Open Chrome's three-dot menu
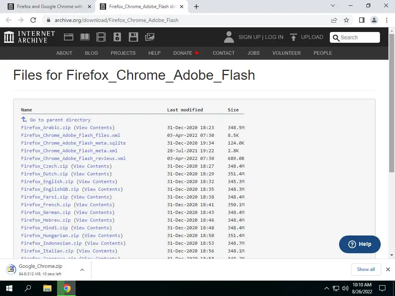 click(x=387, y=20)
